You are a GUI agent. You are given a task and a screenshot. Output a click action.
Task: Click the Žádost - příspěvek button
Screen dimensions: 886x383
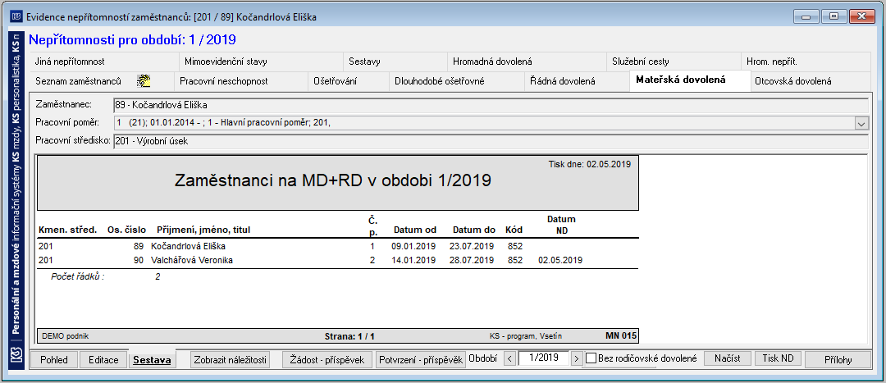pos(327,359)
